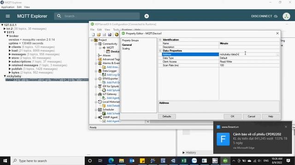Select the Alarms & Events node
295x165 pixels.
point(111,63)
